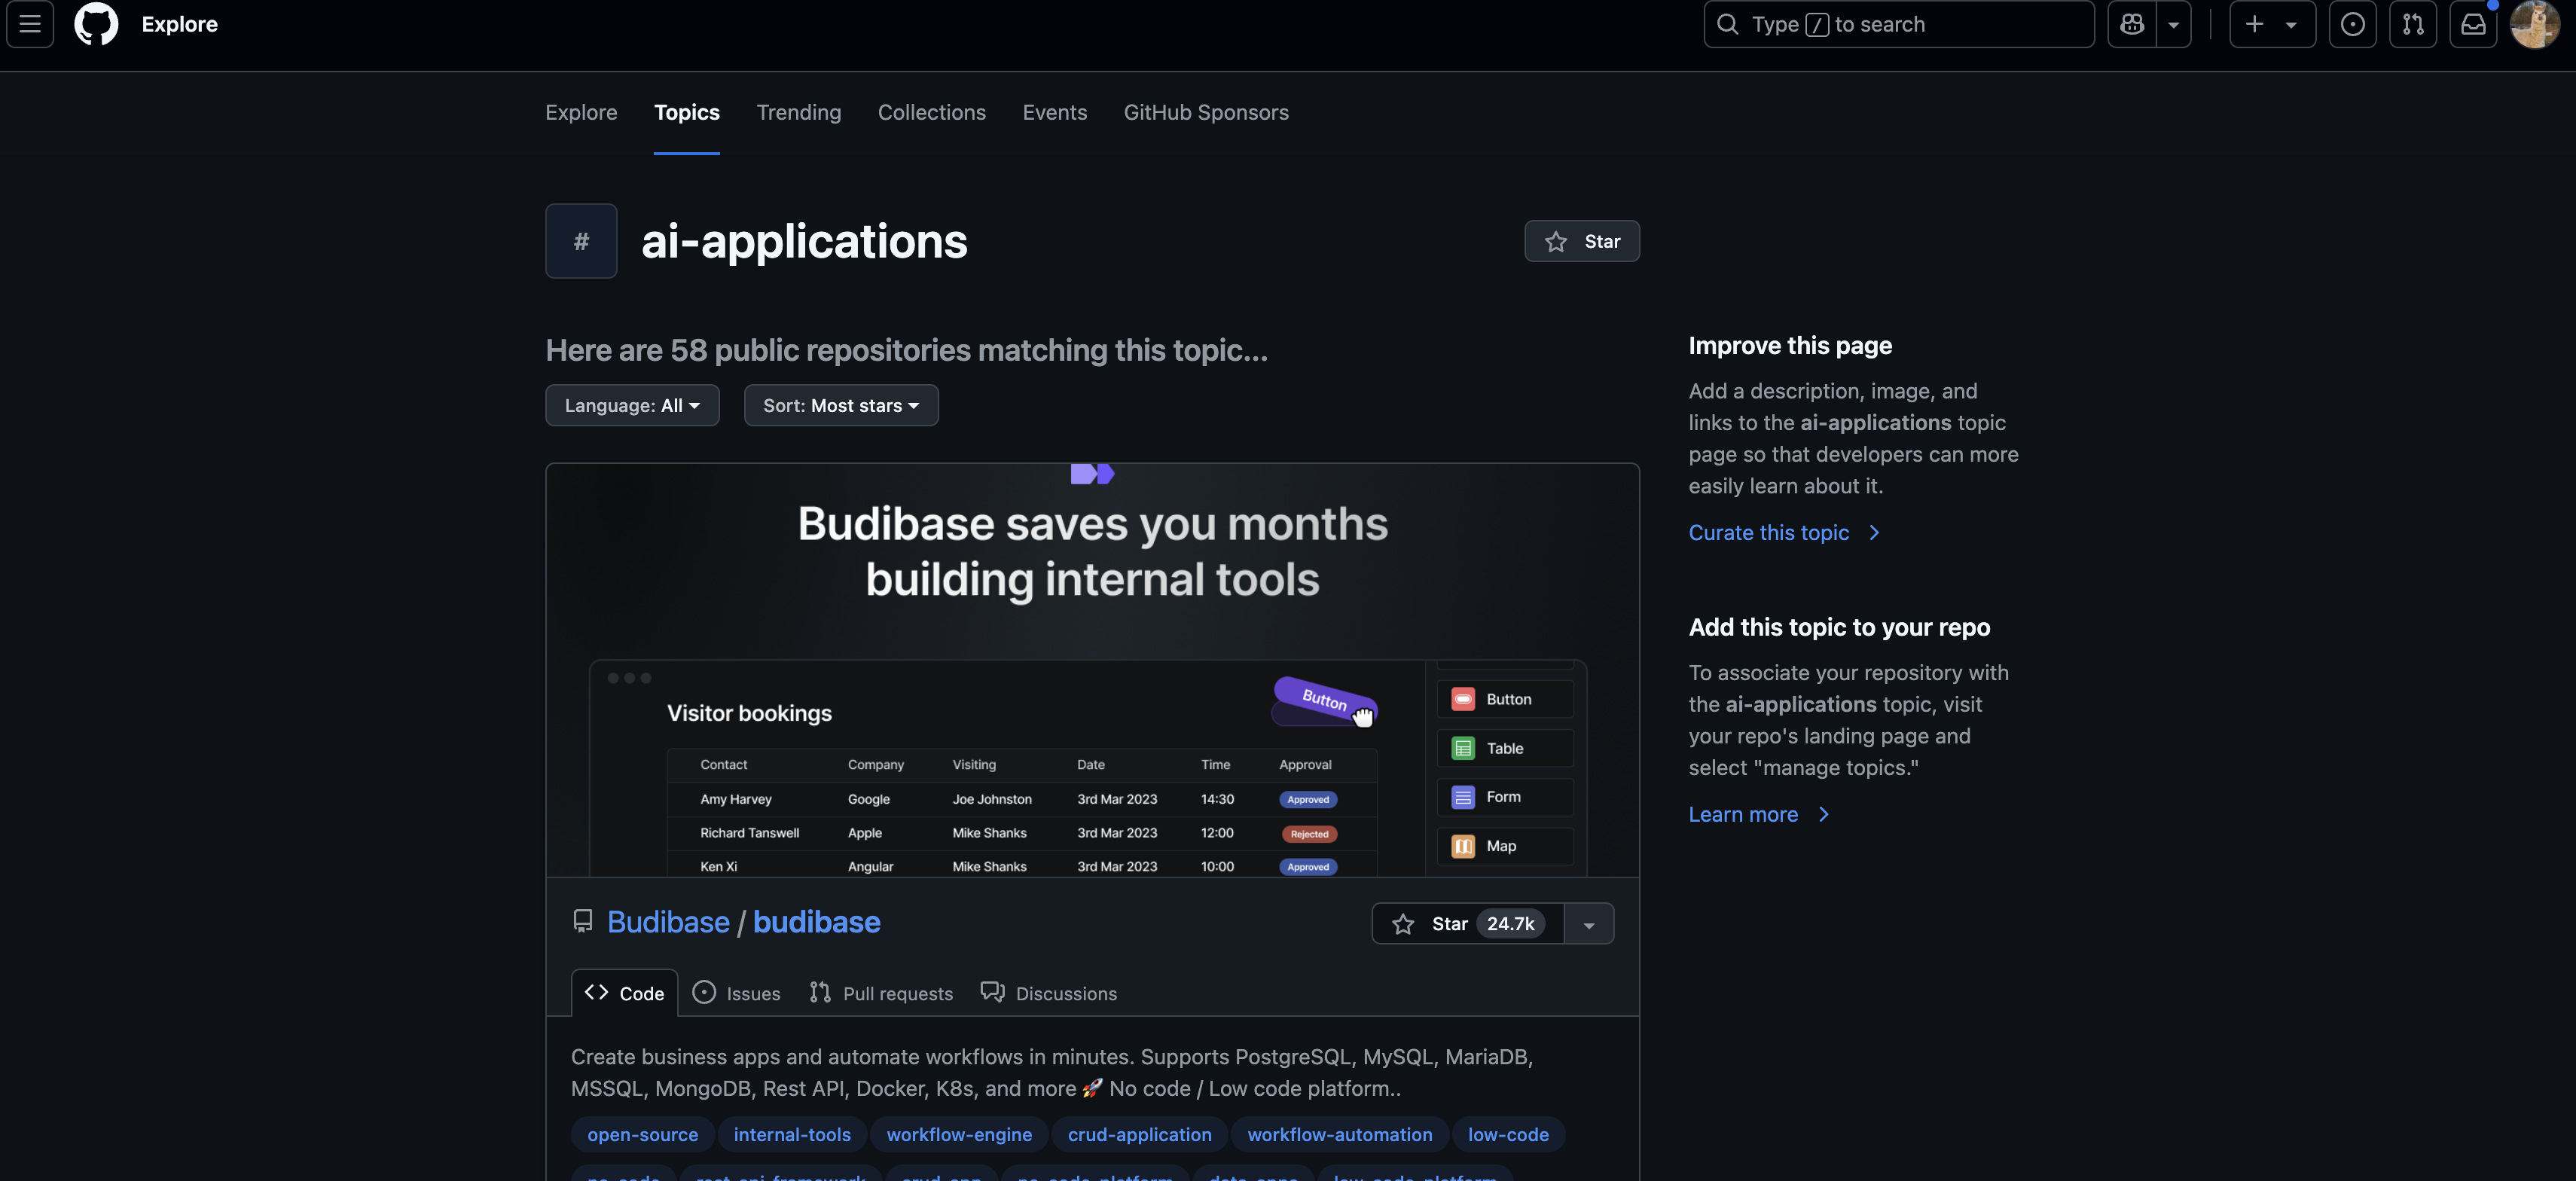Open the Code tab of budibase

coord(625,993)
